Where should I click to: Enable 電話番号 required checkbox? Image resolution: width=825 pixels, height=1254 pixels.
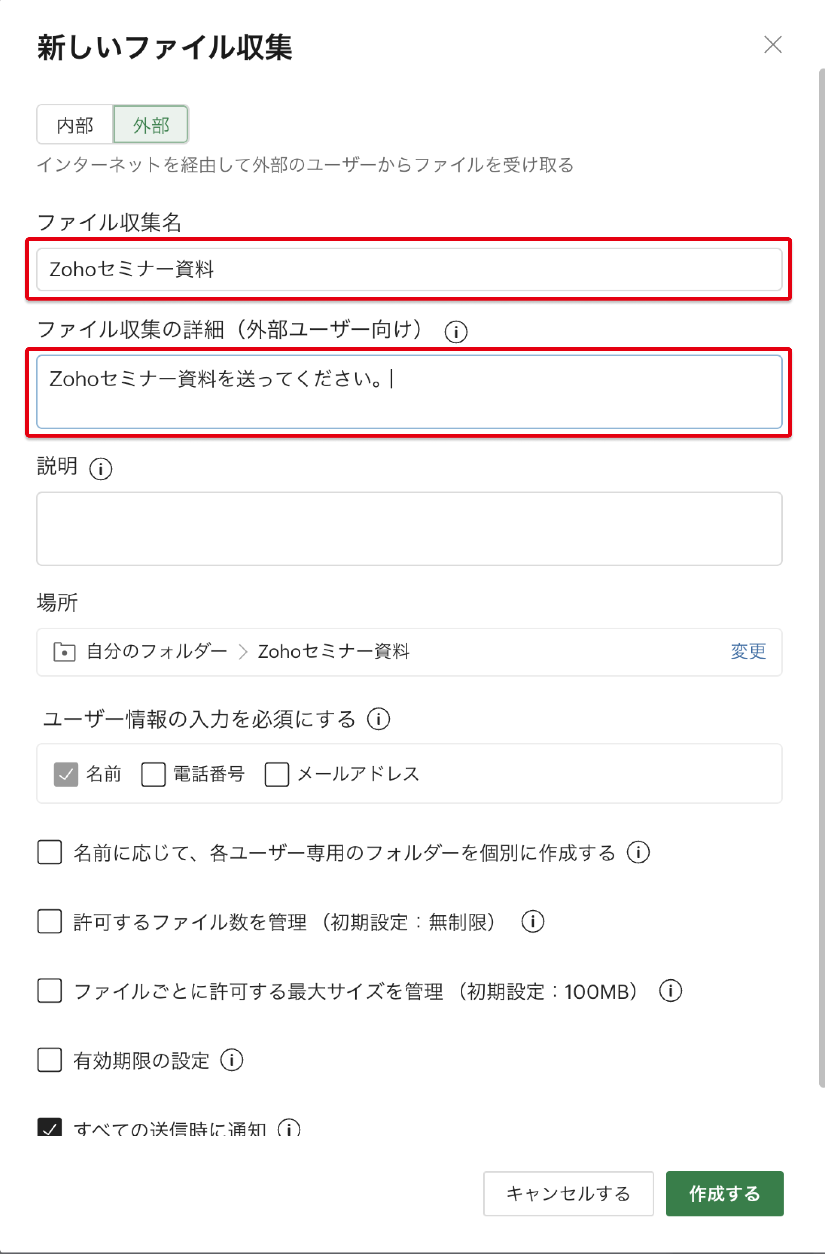pyautogui.click(x=154, y=774)
